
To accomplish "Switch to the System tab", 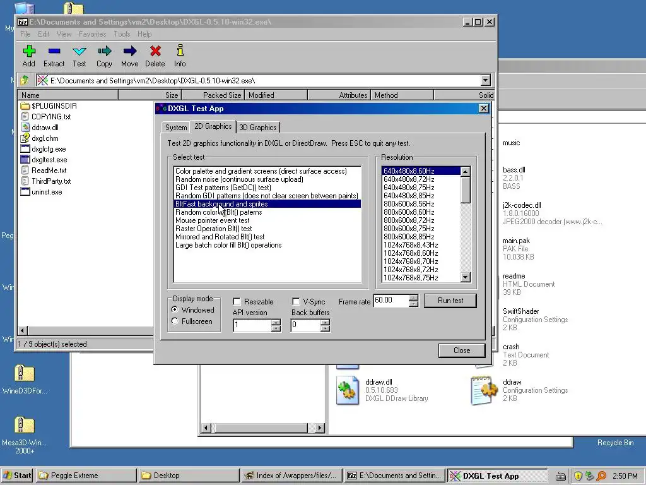I will coord(176,128).
